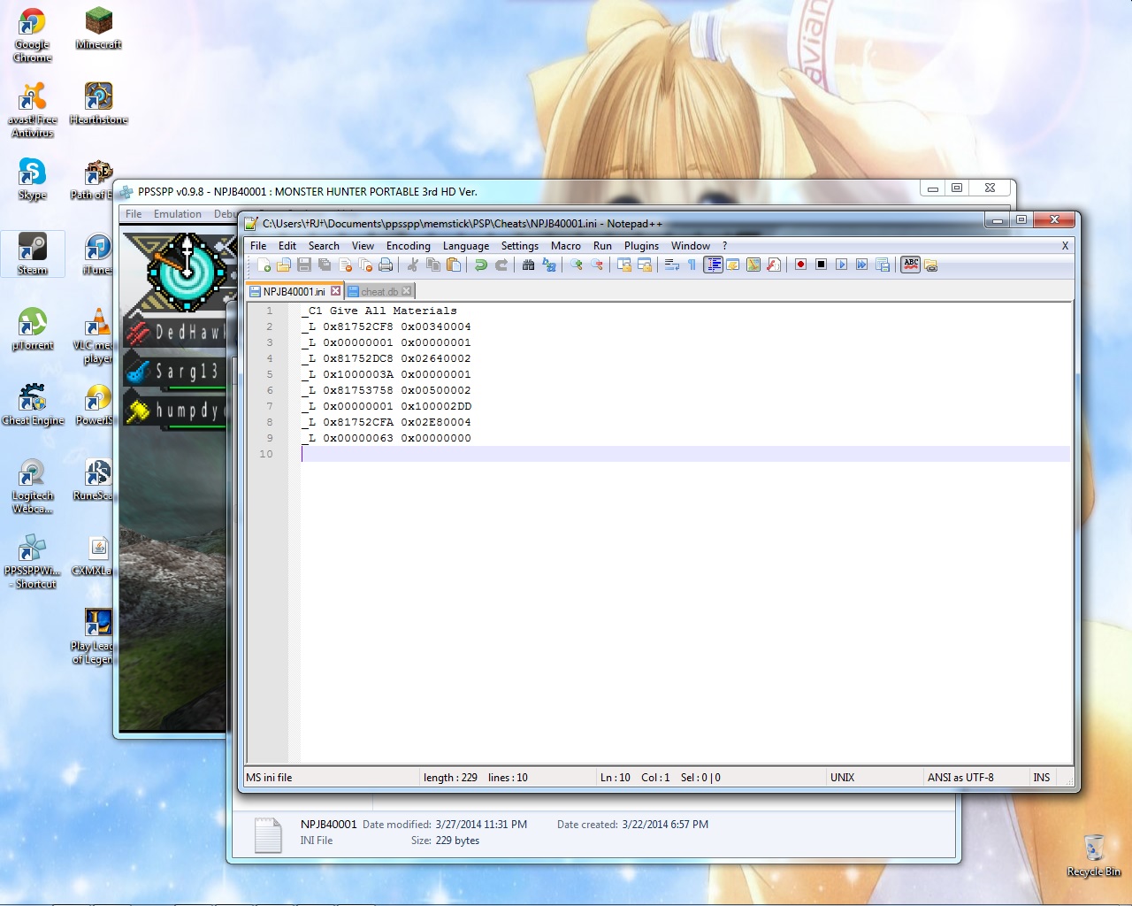The width and height of the screenshot is (1132, 906).
Task: Open the Encoding menu
Action: [x=408, y=246]
